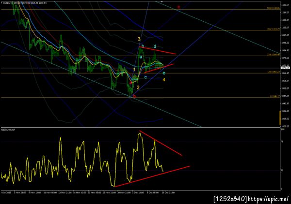This screenshot has height=204, width=291.
Task: Click the 1022.22 price axis value
Action: coord(285,126)
